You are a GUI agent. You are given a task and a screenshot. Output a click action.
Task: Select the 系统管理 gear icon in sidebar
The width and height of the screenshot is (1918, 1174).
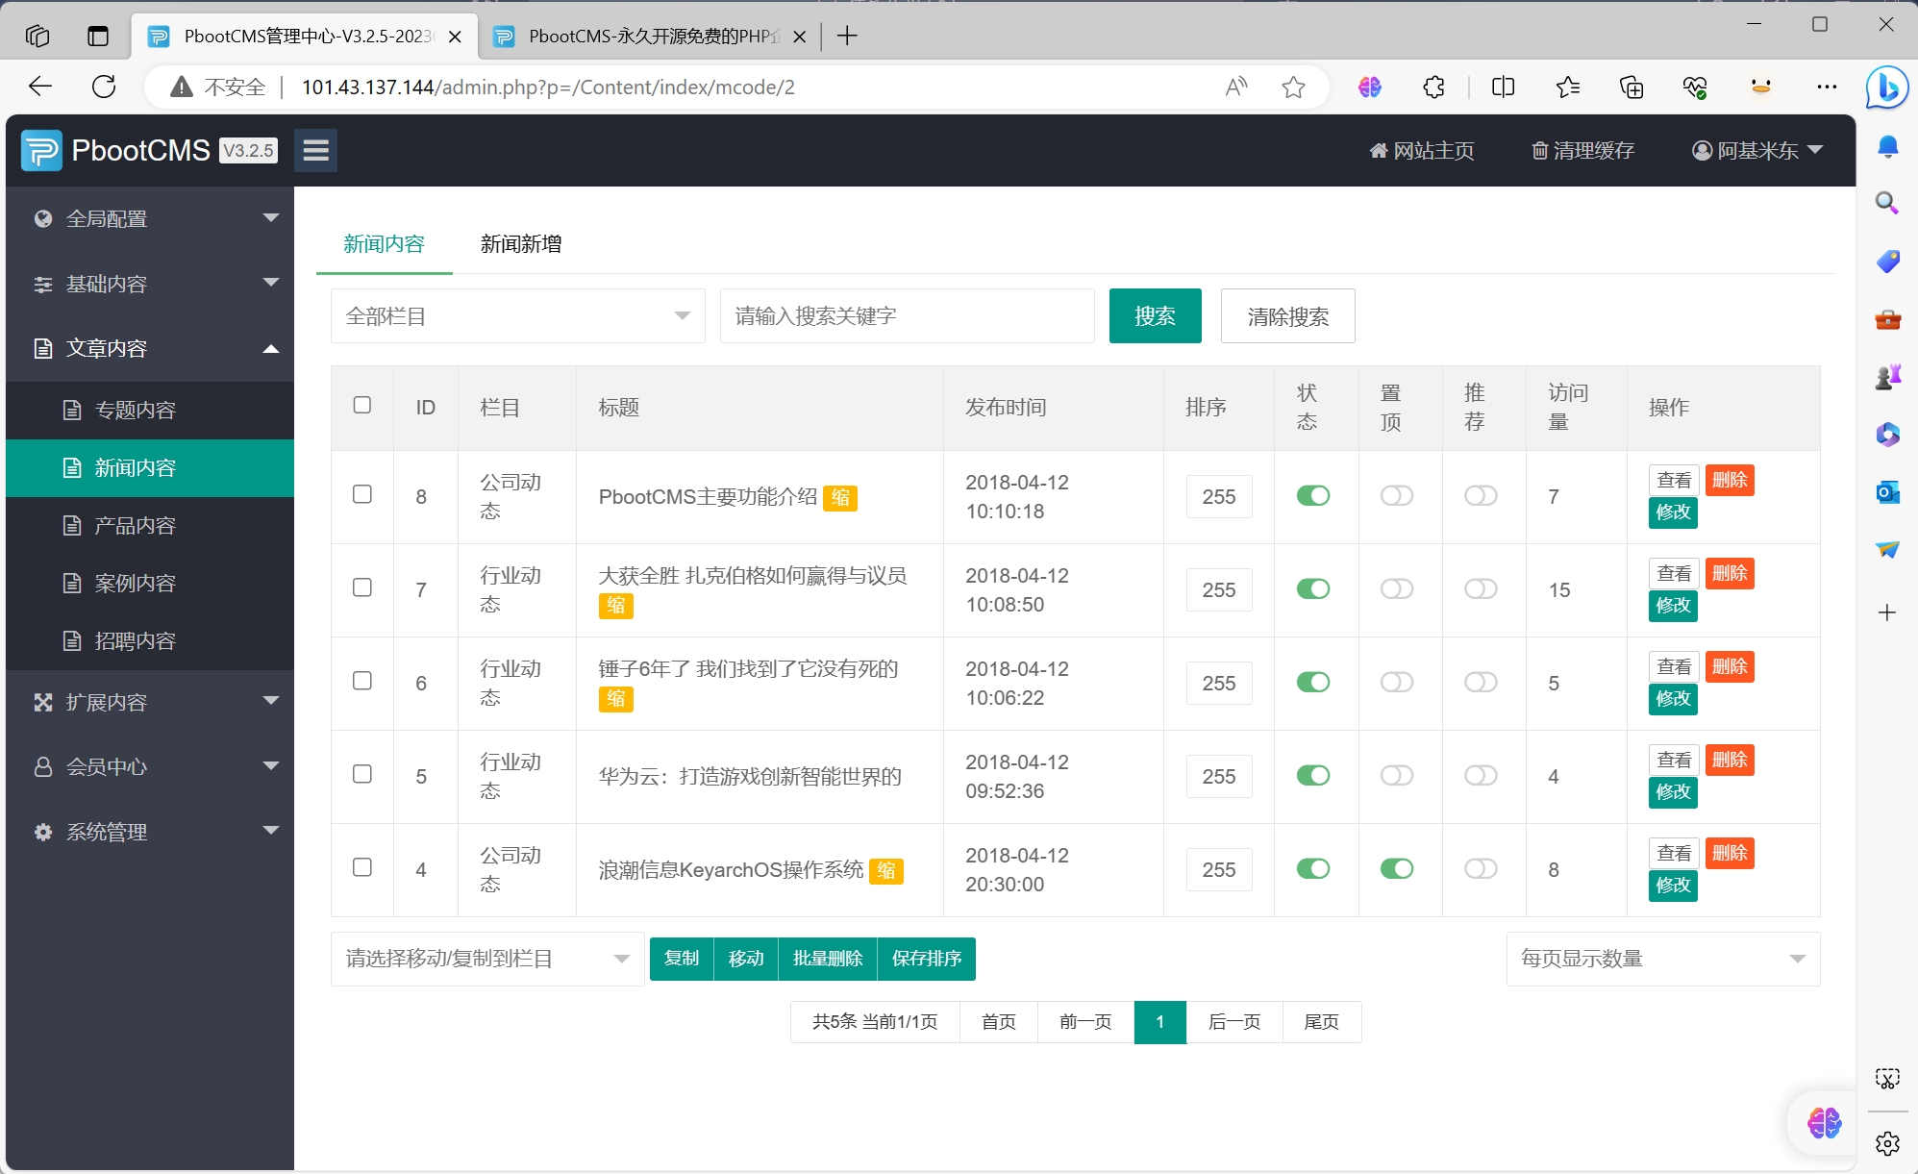pos(42,832)
